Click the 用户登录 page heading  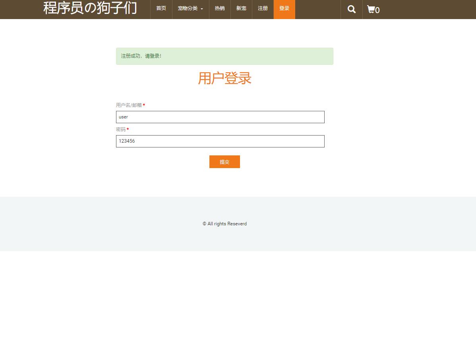224,78
